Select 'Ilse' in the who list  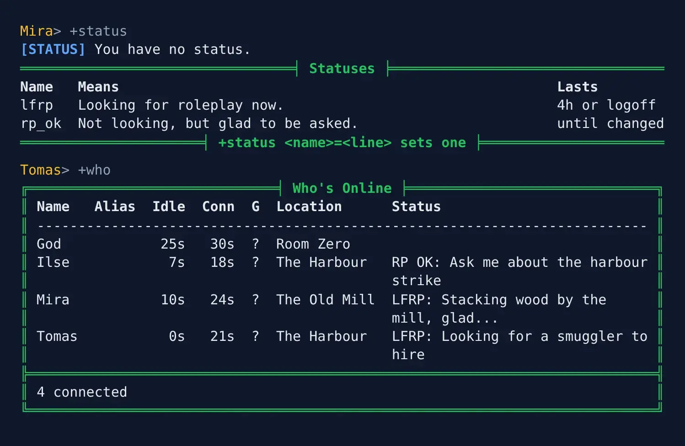coord(53,262)
